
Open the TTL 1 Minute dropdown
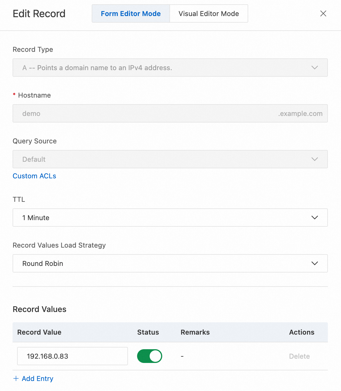pos(170,218)
